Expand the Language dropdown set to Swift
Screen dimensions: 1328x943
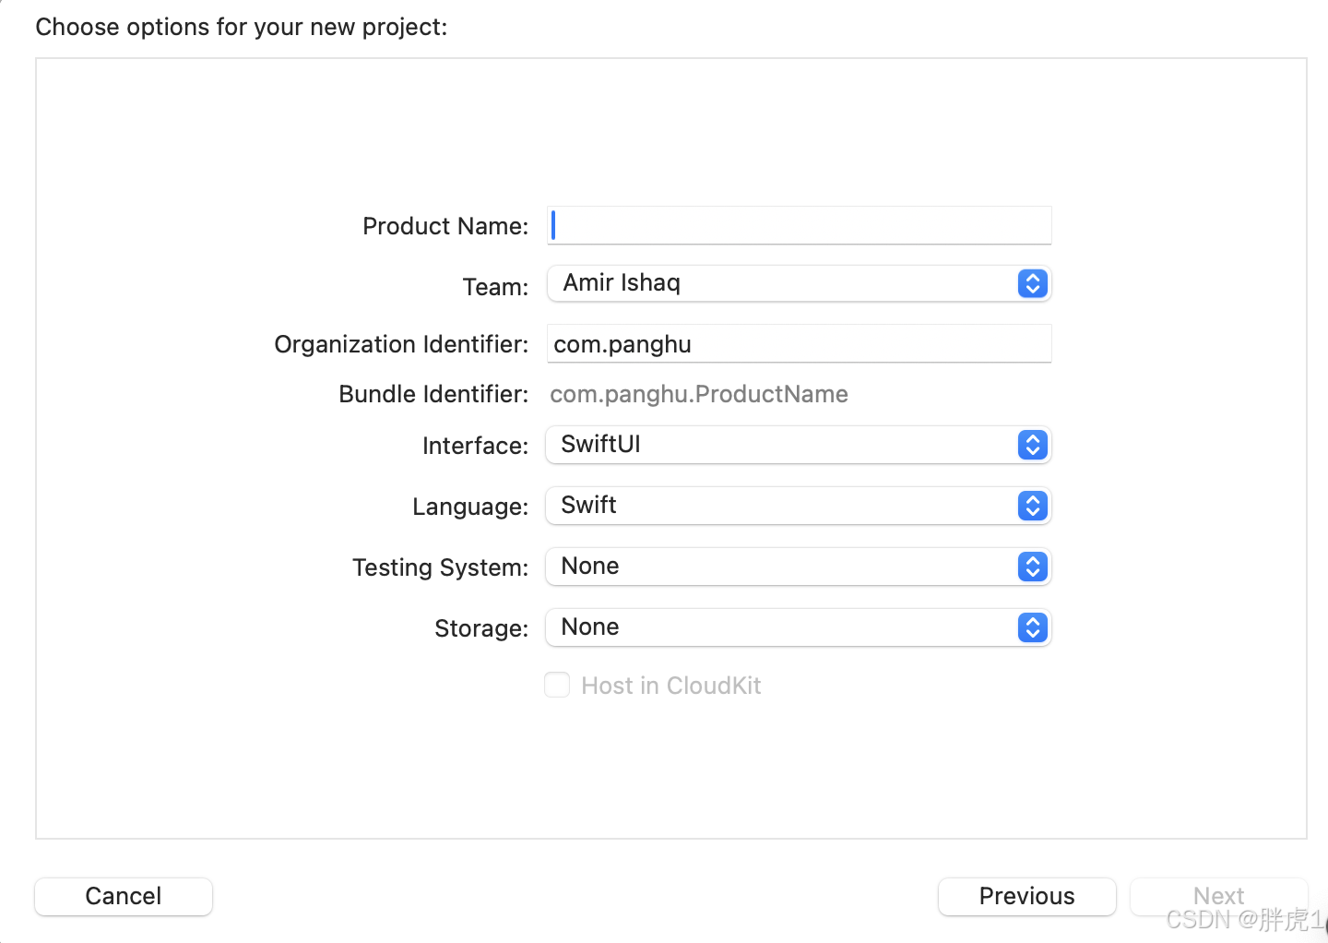[799, 506]
